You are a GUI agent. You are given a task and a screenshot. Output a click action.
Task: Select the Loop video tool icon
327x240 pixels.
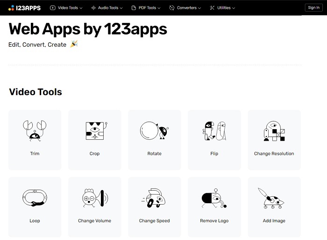tap(35, 198)
